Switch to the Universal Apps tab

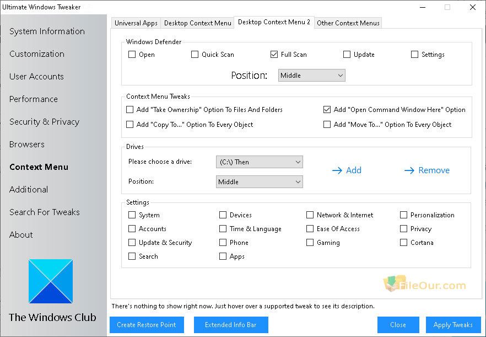[x=136, y=23]
